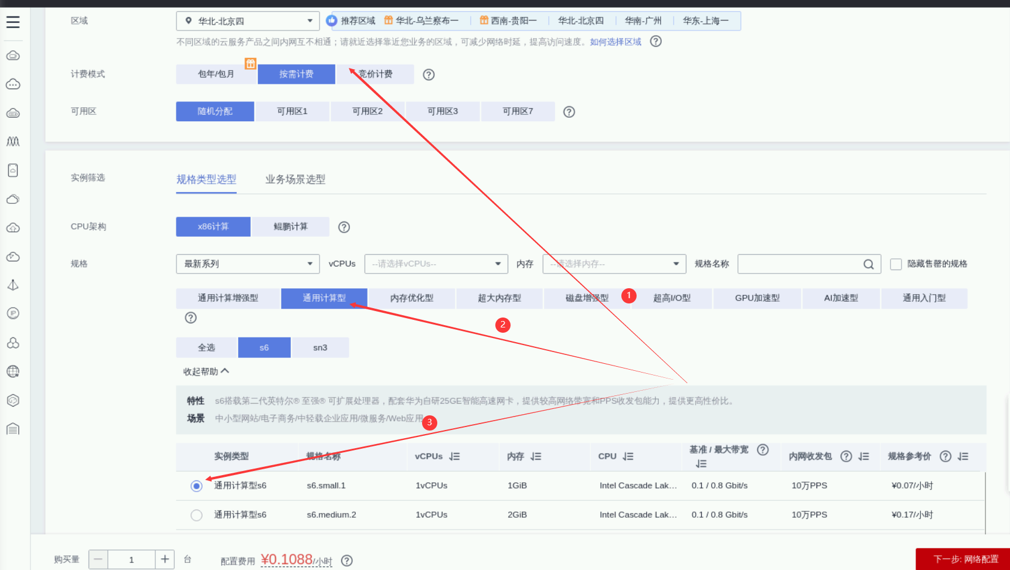1010x570 pixels.
Task: Pick recommended region 华南-广州
Action: tap(643, 21)
